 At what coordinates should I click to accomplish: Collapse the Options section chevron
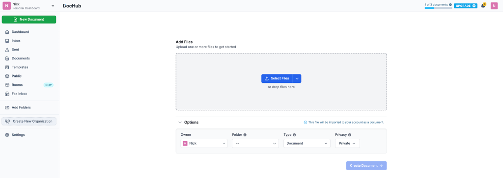pyautogui.click(x=180, y=122)
